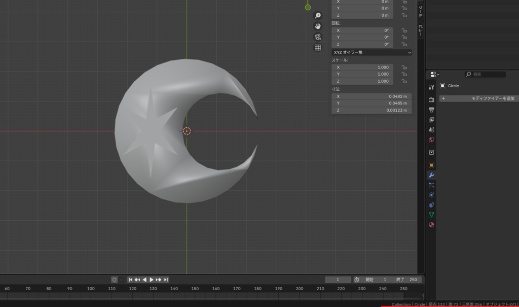Open the Physics properties tab

[431, 195]
